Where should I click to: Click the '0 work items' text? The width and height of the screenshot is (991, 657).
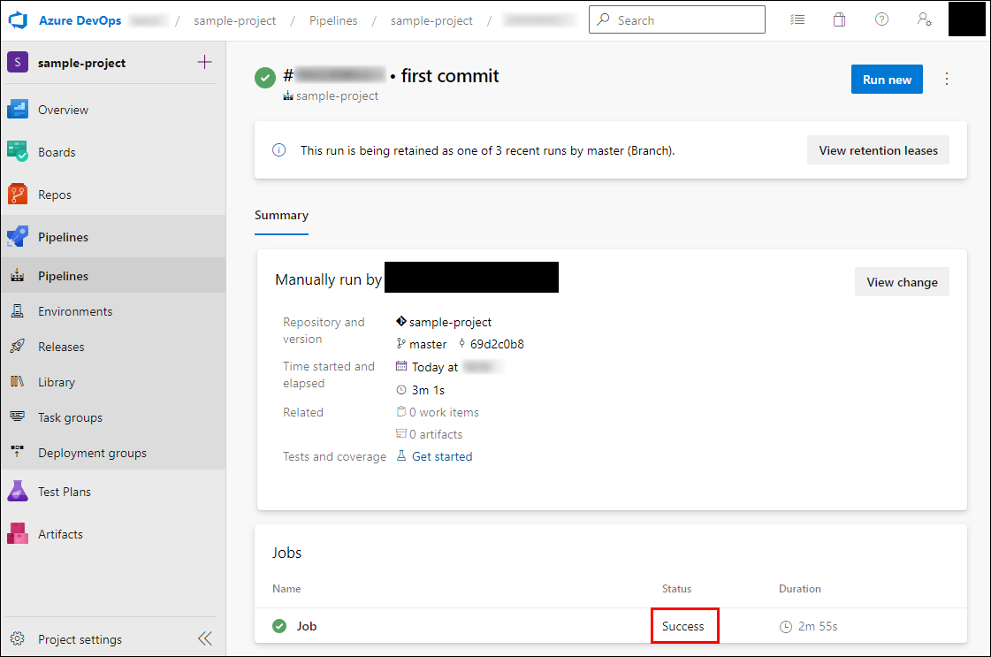445,412
